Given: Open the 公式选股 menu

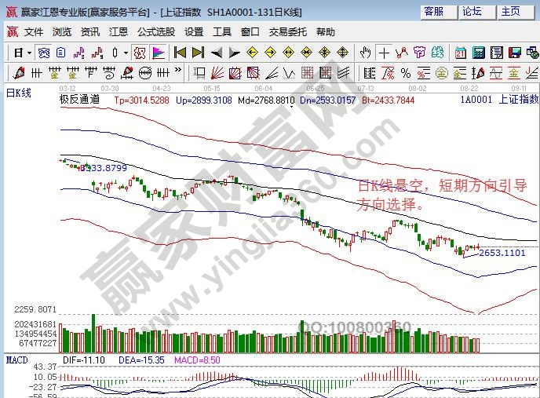Looking at the screenshot, I should coord(156,32).
